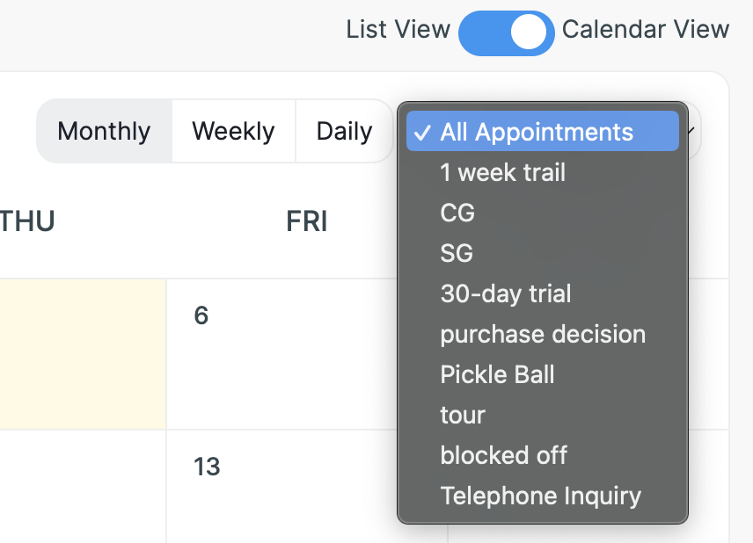753x543 pixels.
Task: Switch to the Weekly view tab
Action: click(233, 132)
